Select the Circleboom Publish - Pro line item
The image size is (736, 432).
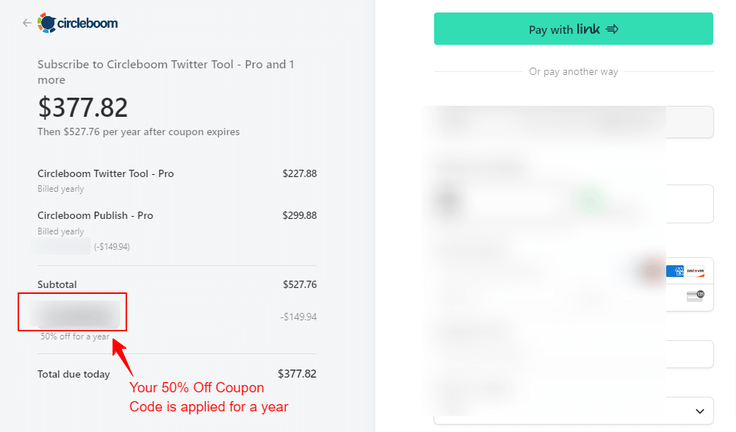[177, 231]
